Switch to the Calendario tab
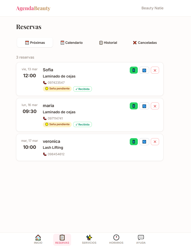 click(72, 43)
